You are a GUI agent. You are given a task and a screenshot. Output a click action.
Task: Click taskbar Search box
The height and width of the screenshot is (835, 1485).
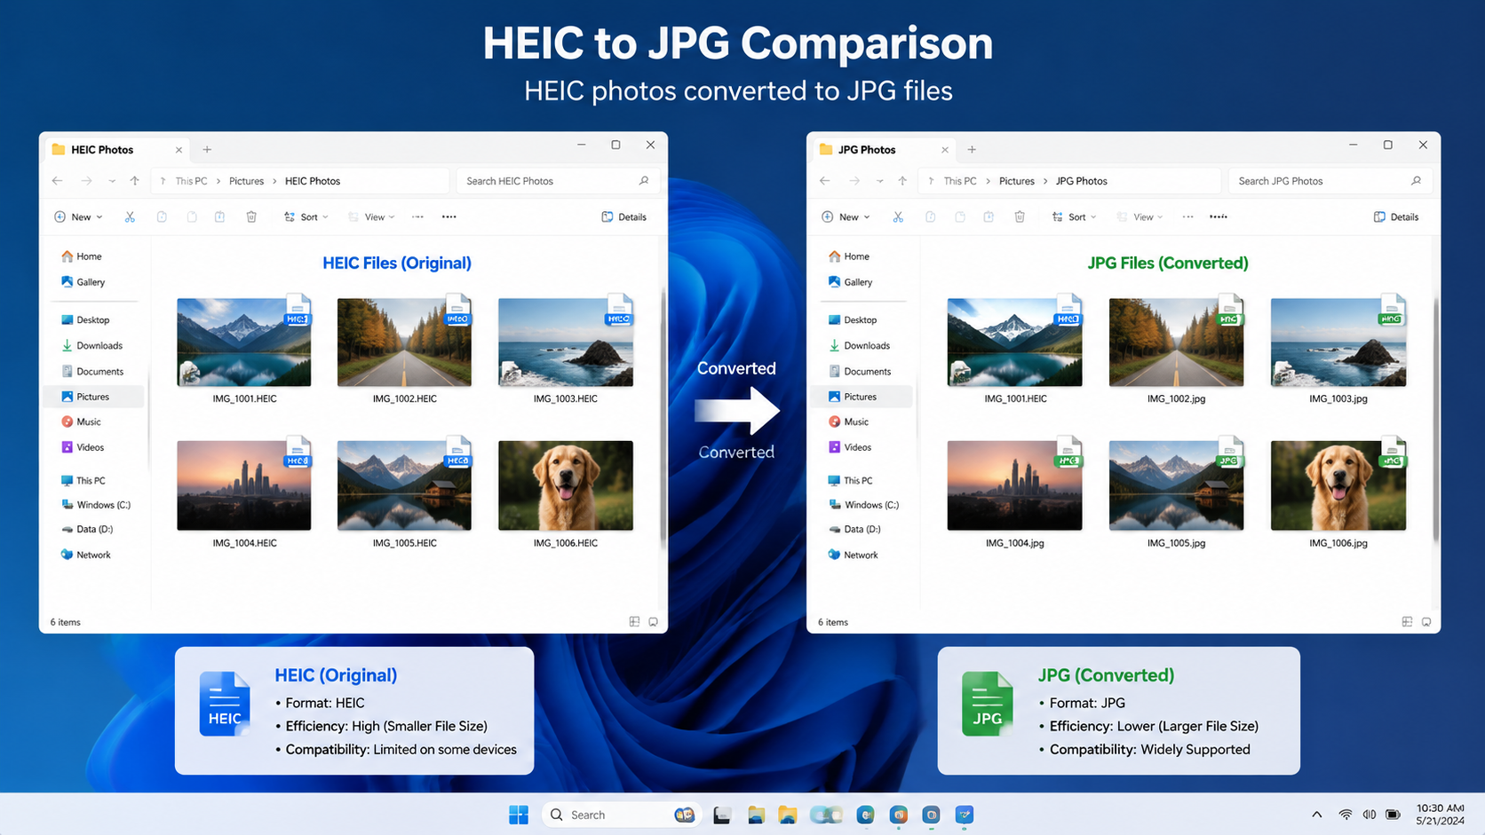622,815
